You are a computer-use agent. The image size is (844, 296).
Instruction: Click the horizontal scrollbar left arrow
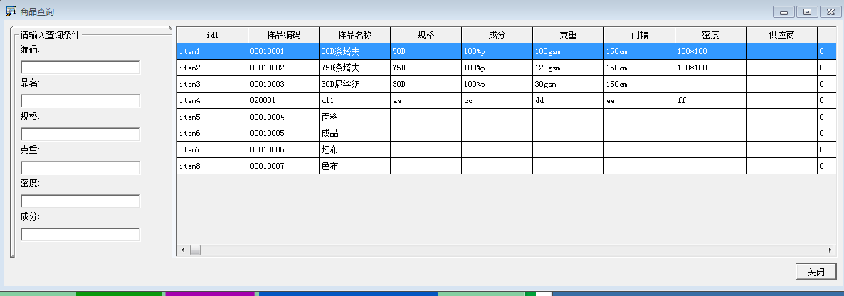[183, 250]
